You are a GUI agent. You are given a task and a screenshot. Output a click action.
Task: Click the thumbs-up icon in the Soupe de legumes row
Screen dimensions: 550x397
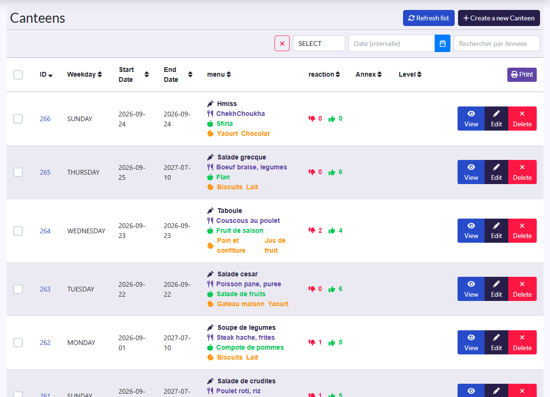point(332,343)
